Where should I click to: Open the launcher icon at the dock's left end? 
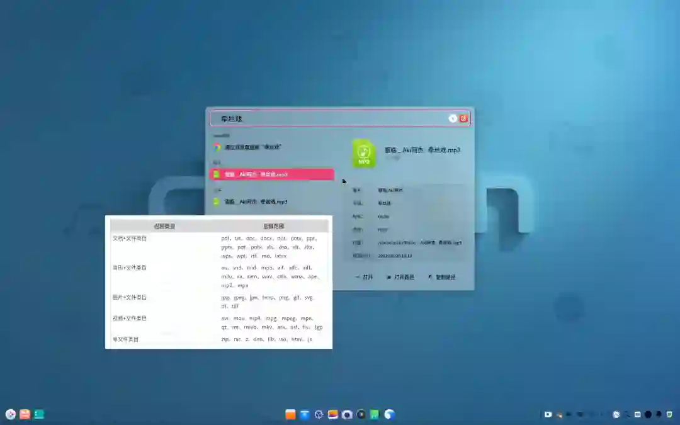point(11,414)
